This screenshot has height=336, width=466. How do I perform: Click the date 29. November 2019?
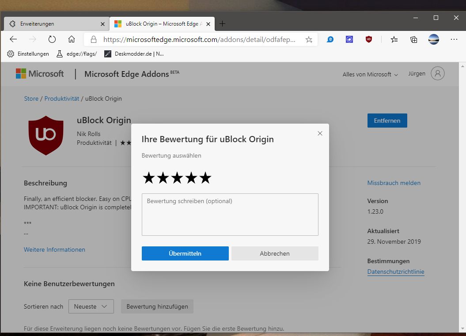point(394,242)
